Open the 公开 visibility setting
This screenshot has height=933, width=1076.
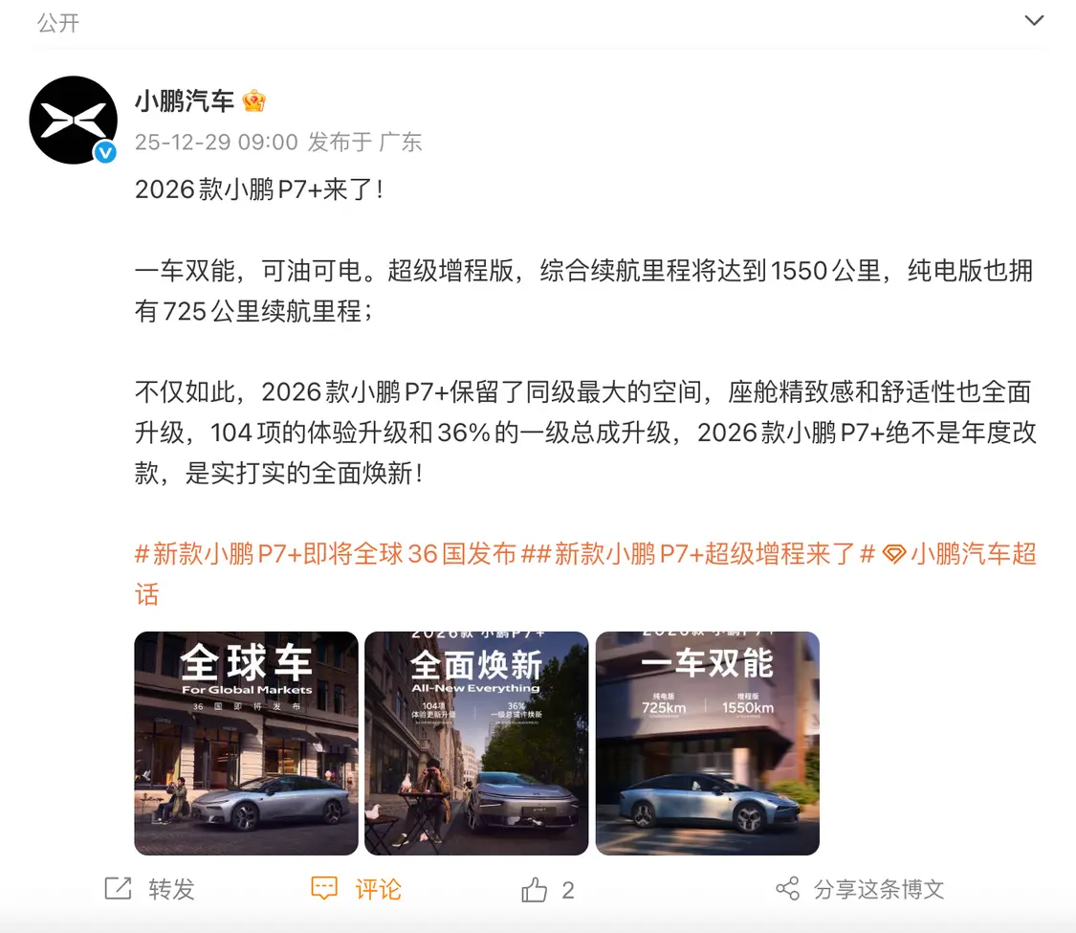(x=58, y=23)
